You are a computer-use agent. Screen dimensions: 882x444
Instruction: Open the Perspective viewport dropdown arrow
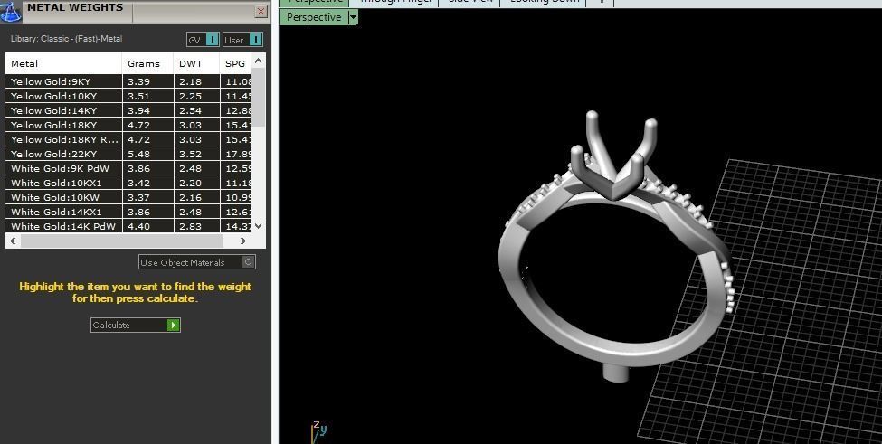pos(353,17)
